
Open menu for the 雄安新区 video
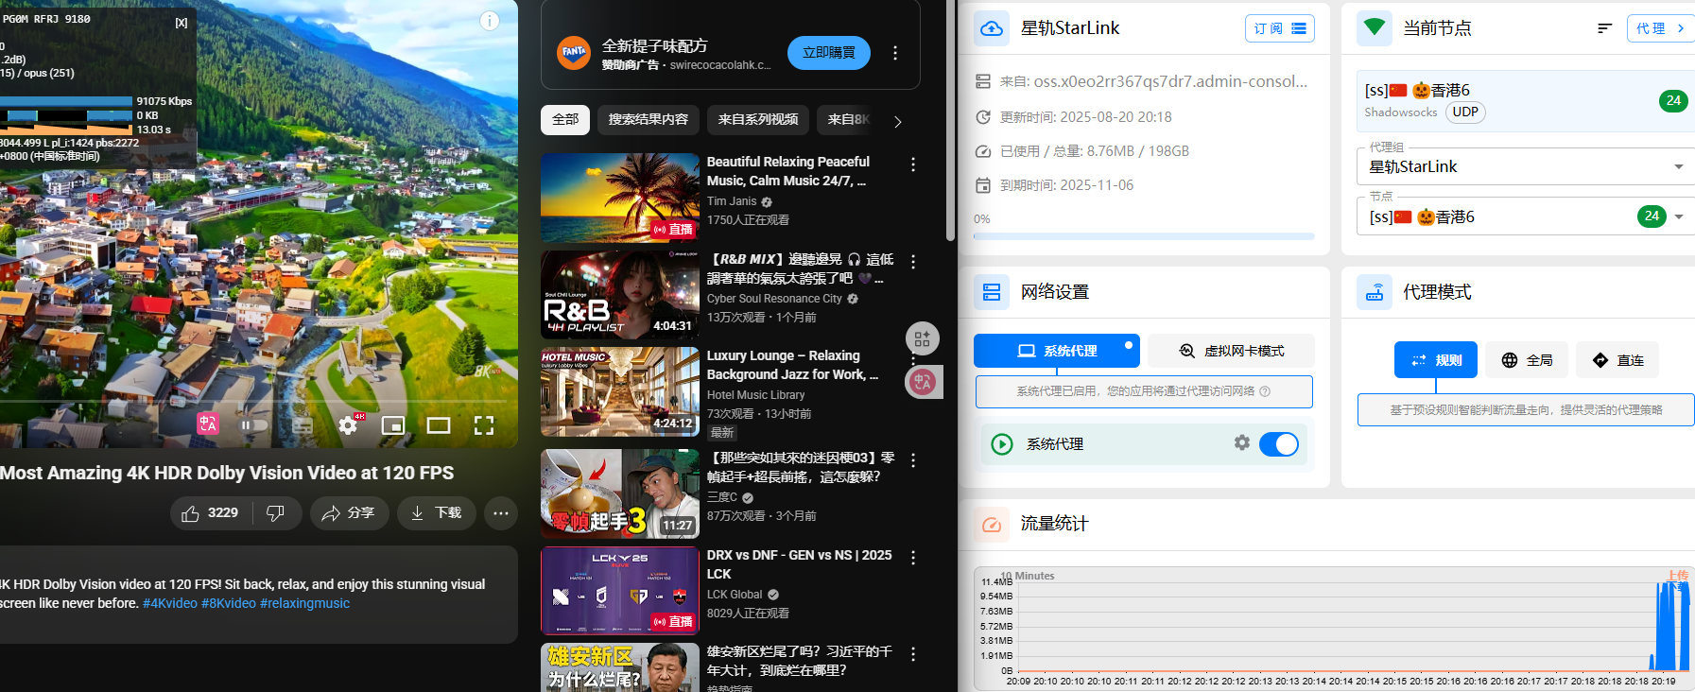913,654
